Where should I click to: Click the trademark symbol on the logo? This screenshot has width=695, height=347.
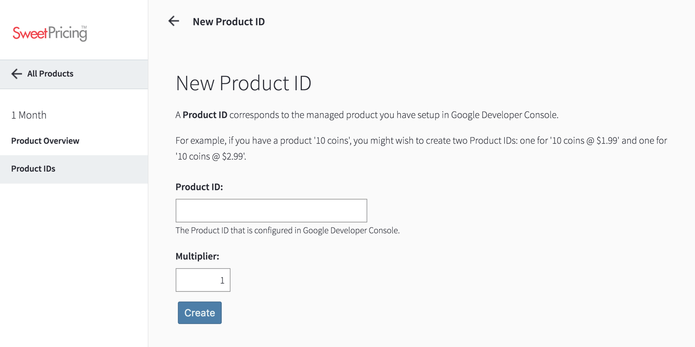pyautogui.click(x=83, y=27)
